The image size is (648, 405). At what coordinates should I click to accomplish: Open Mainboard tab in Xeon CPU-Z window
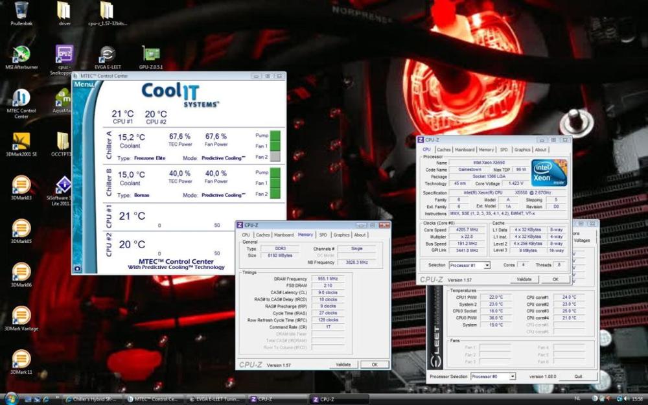coord(465,150)
